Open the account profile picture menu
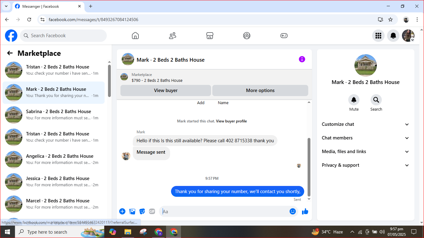 [408, 36]
